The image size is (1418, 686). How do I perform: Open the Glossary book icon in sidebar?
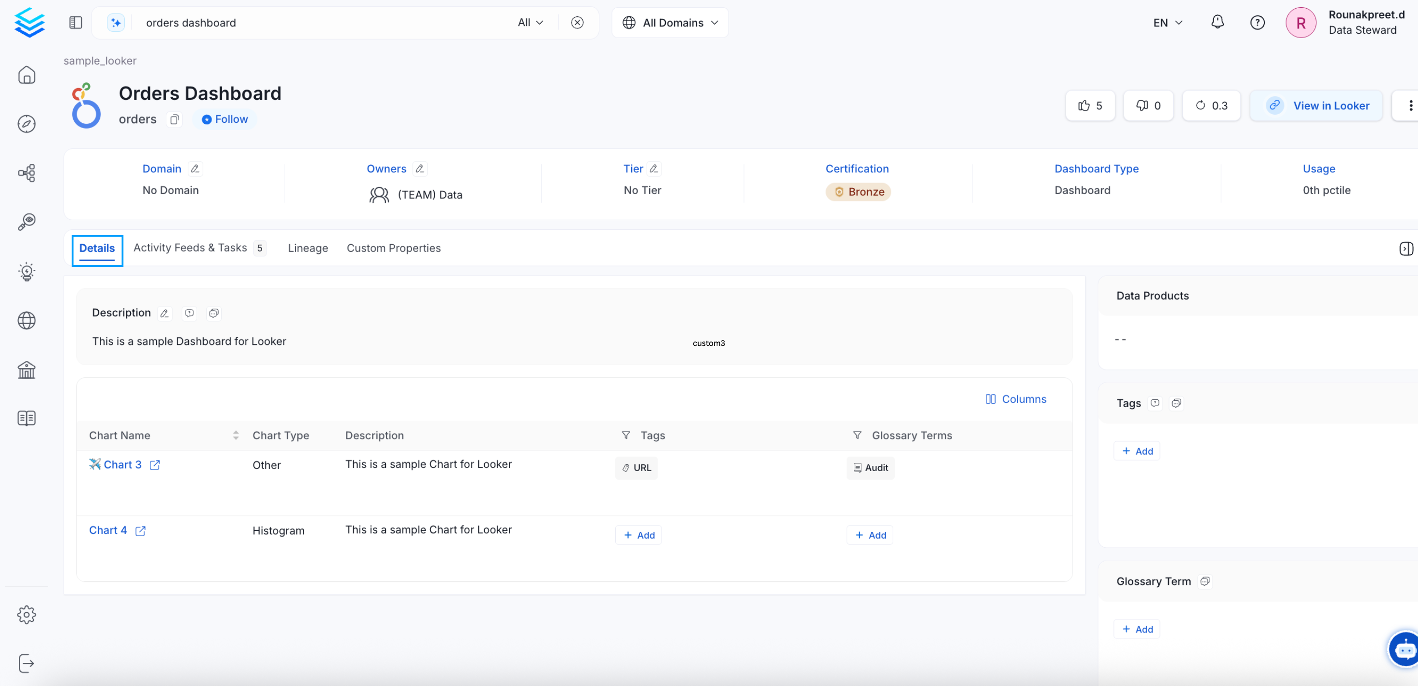(27, 418)
